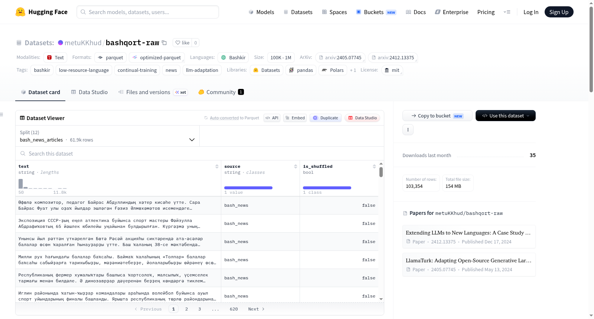The image size is (594, 319).
Task: Click the like heart button
Action: coord(182,43)
